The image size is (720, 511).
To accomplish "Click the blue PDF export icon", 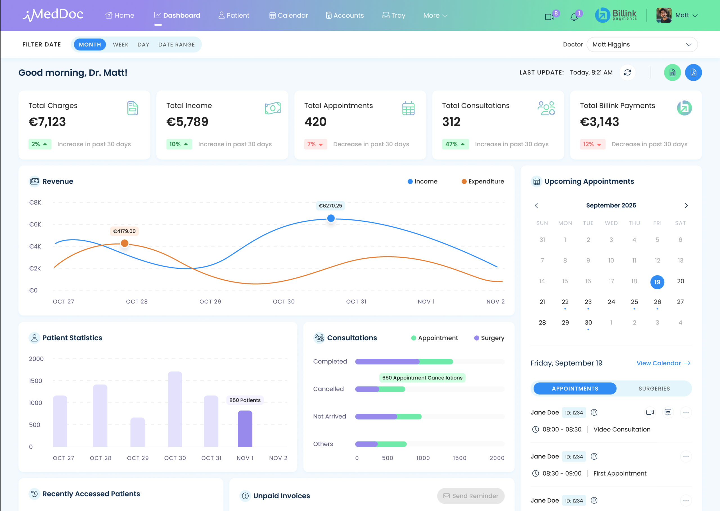I will (693, 73).
